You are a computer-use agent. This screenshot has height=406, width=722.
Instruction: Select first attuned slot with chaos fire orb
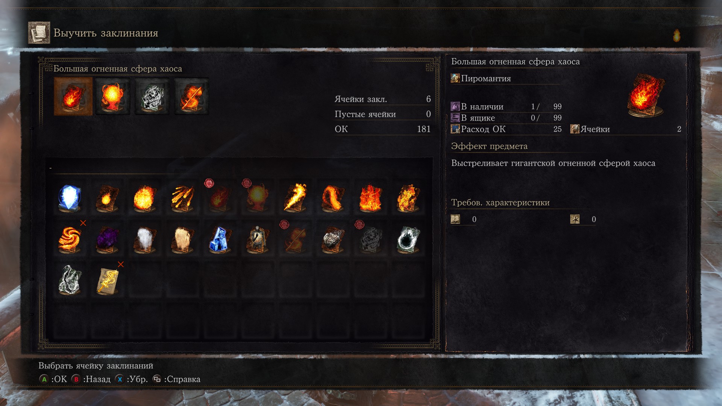pos(73,96)
